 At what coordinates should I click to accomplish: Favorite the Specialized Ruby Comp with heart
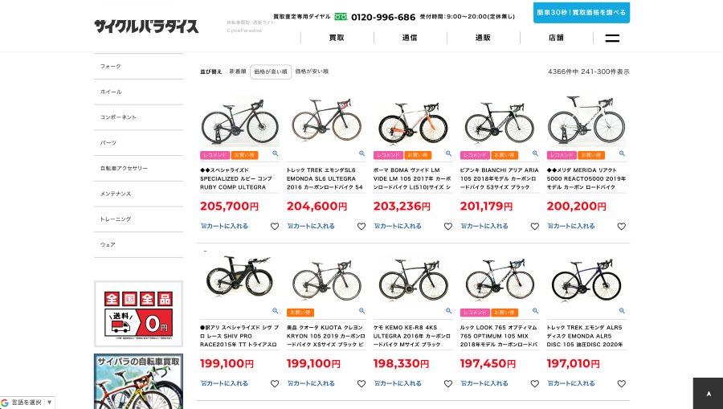[275, 227]
